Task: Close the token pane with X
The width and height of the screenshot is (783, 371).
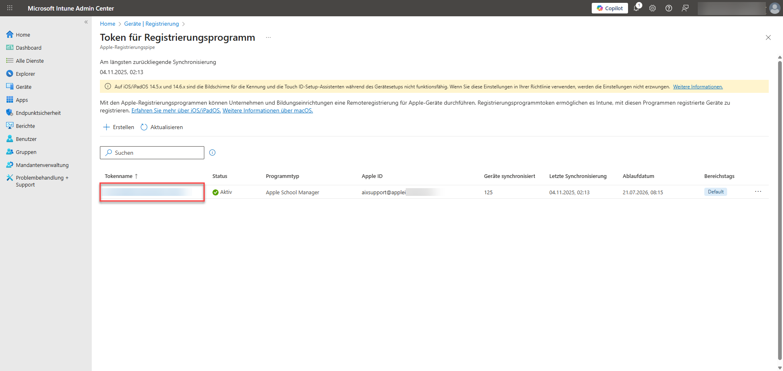Action: [x=768, y=37]
